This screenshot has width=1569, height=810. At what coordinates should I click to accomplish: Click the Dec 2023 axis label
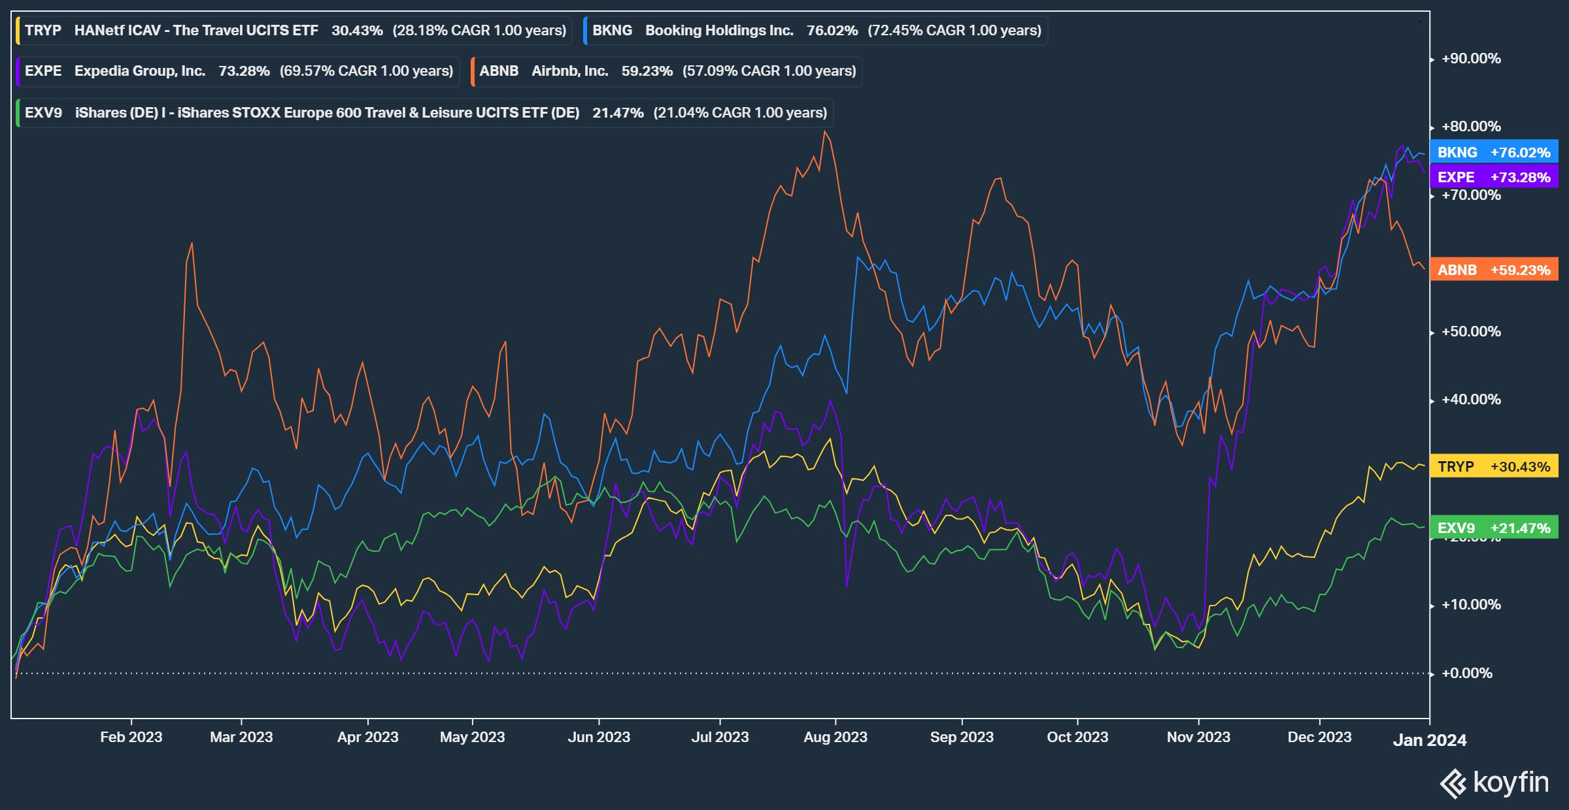coord(1319,737)
